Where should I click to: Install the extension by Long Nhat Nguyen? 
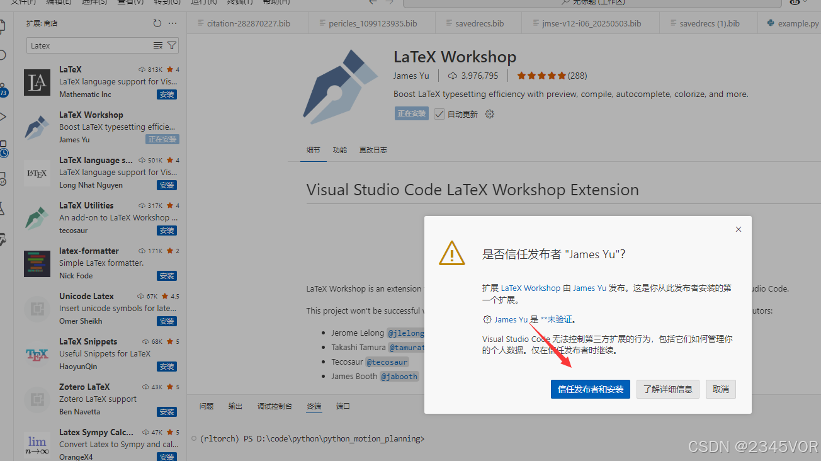(167, 185)
